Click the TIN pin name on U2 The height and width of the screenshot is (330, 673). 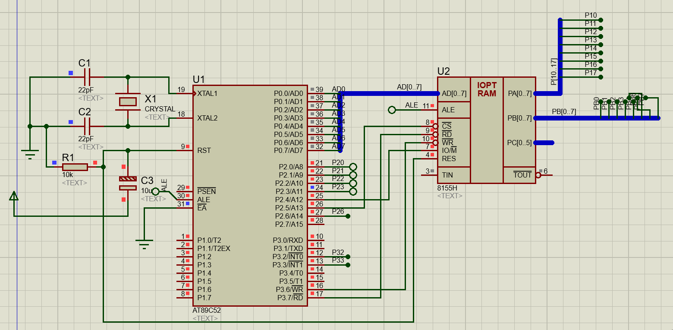pos(447,175)
